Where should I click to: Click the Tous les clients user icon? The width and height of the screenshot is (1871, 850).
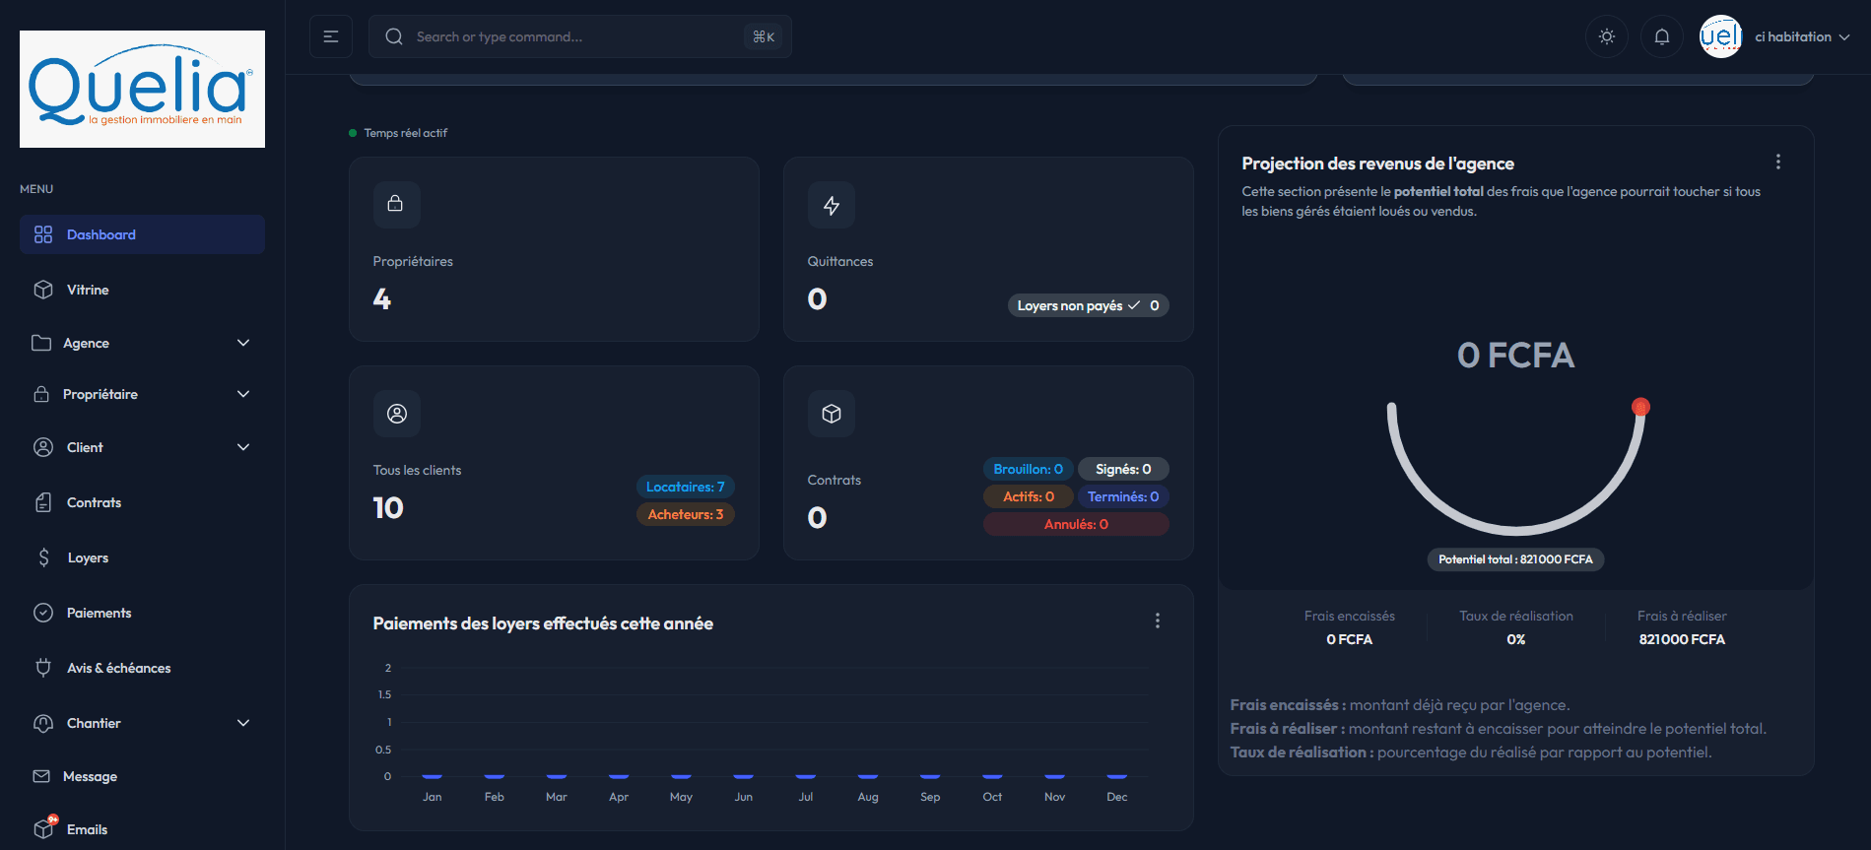point(396,414)
